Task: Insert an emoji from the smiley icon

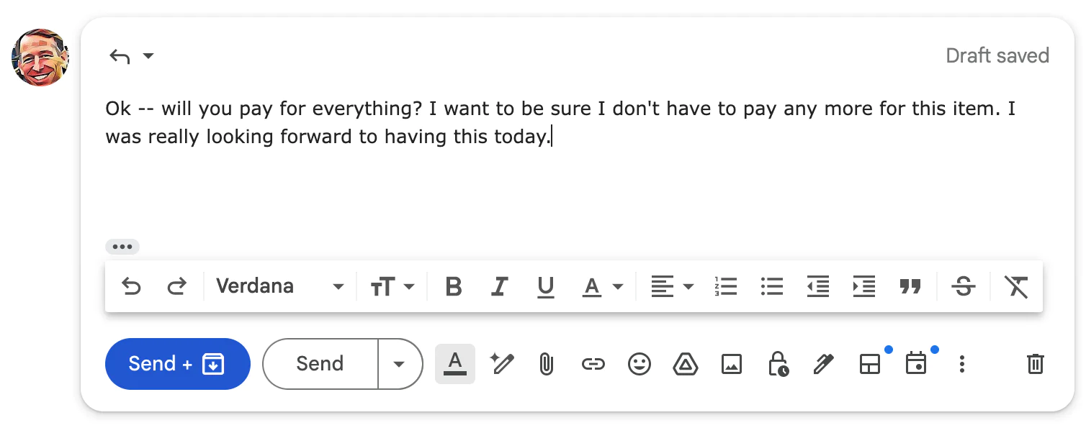Action: (640, 364)
